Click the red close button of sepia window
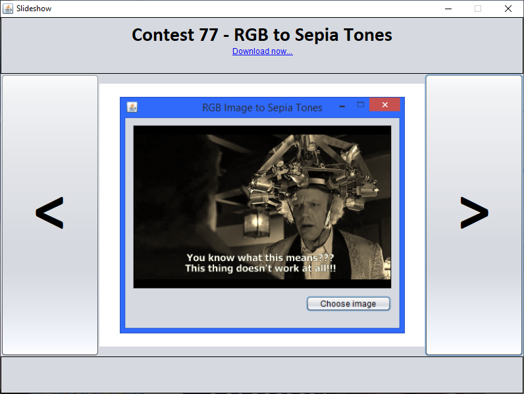Screen dimensions: 524x394 pyautogui.click(x=386, y=105)
